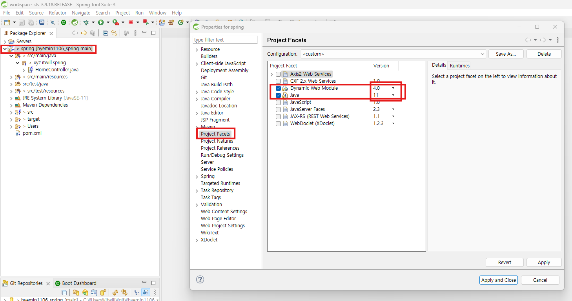Click the Help question mark in Properties dialog
572x301 pixels.
(x=200, y=279)
